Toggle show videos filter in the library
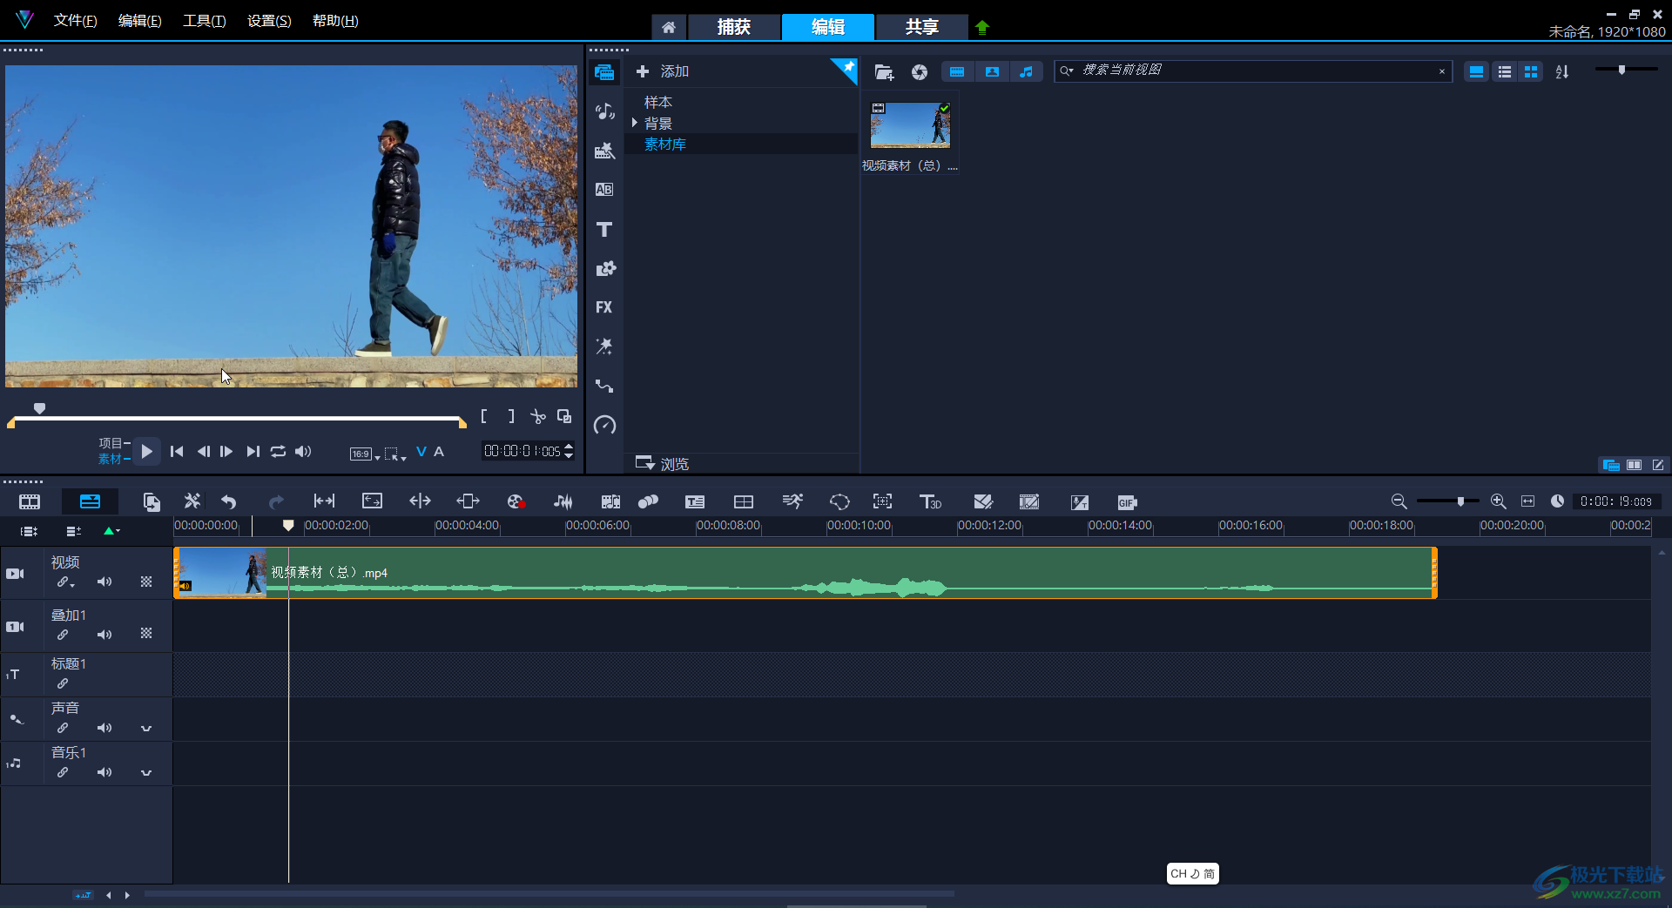Screen dimensions: 1672x908 957,72
